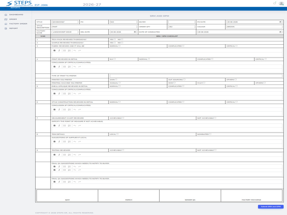The height and width of the screenshot is (215, 287).
Task: Insert numbered list in Style Construction conclusion editor
Action: click(x=69, y=110)
